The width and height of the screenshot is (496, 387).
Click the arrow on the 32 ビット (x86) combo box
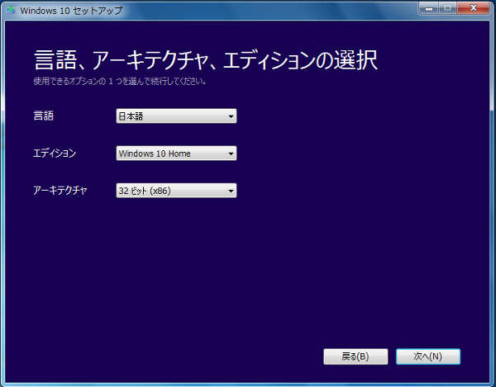pos(230,191)
